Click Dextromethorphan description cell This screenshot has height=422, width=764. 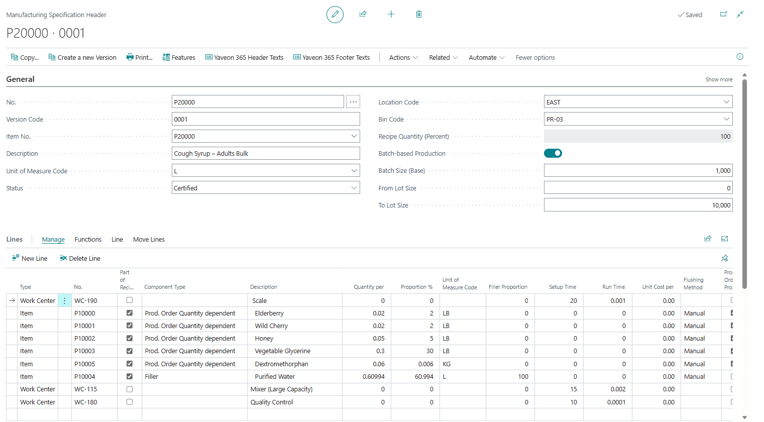tap(295, 364)
